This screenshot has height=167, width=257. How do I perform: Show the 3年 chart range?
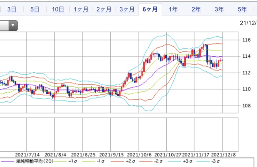pyautogui.click(x=219, y=10)
